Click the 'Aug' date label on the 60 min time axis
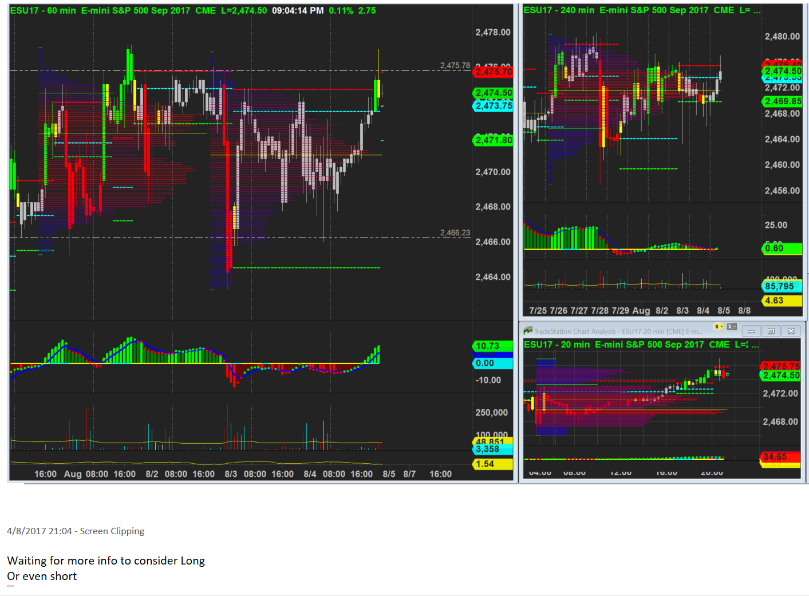Screen dimensions: 809x596 click(73, 474)
